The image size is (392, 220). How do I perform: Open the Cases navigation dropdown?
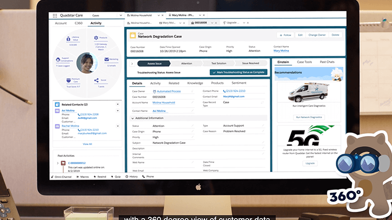pos(119,16)
